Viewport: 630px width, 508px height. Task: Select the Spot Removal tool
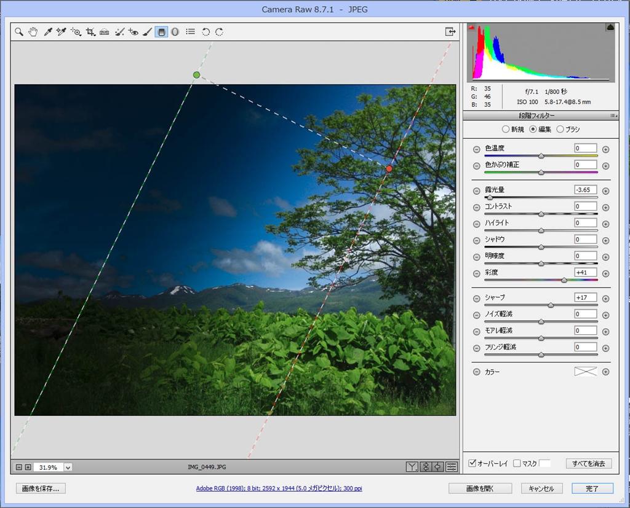[x=119, y=32]
